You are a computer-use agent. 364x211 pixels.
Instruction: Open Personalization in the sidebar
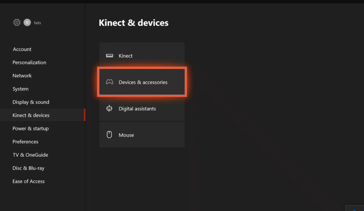coord(29,63)
